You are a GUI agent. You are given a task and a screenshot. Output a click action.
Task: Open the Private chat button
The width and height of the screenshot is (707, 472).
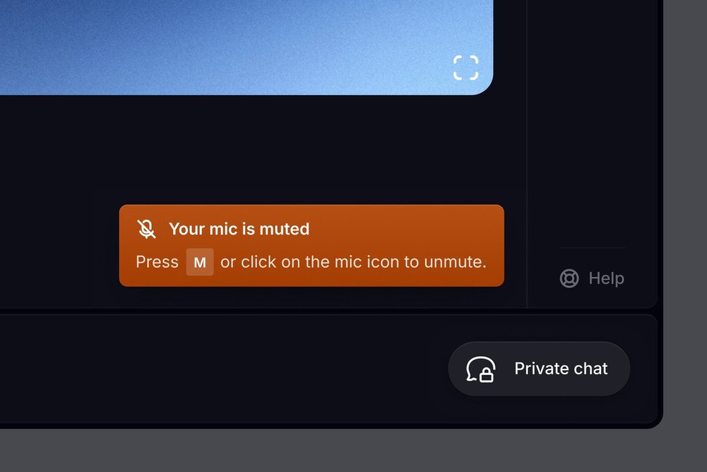coord(540,369)
